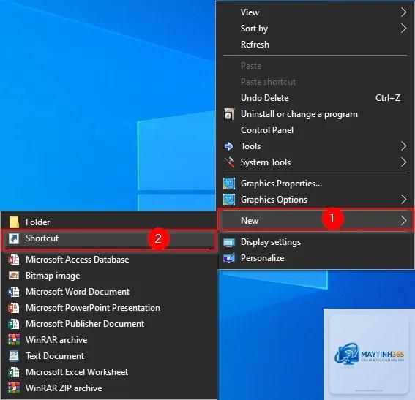Click the WinRAR ZIP archive icon
This screenshot has width=415, height=400.
point(14,388)
